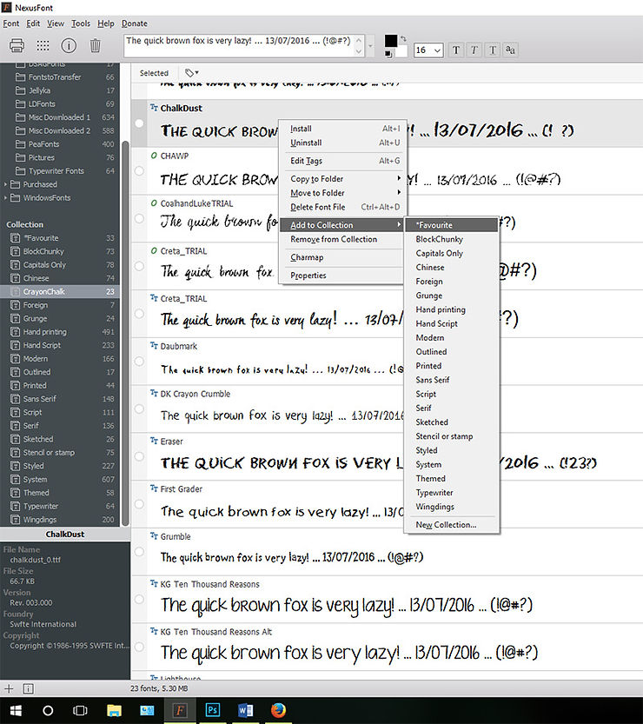Select the radio circle for Eraser font
The image size is (643, 724).
[139, 456]
